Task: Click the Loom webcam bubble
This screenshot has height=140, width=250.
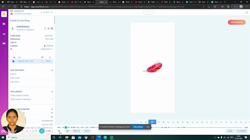Action: (x=13, y=121)
